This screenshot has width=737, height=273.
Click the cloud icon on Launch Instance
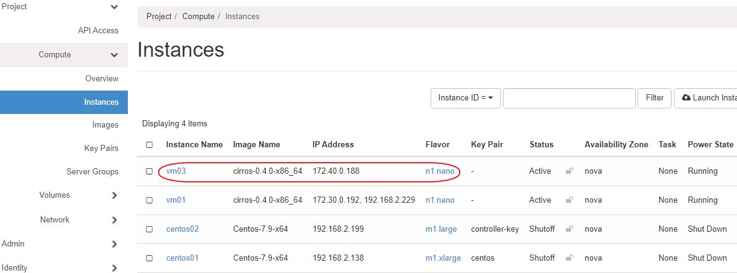pos(686,98)
